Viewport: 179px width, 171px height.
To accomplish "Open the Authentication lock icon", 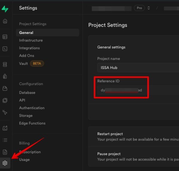I will click(5, 76).
